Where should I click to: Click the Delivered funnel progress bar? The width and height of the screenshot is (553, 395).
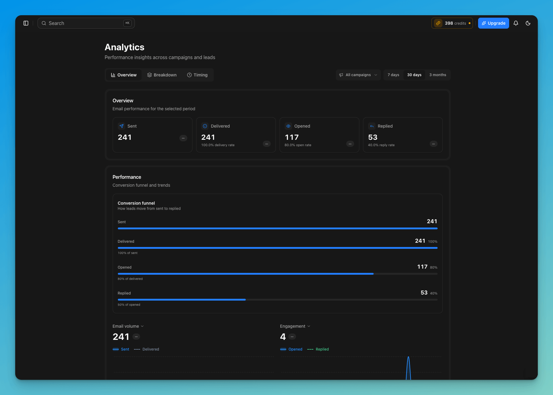[277, 248]
